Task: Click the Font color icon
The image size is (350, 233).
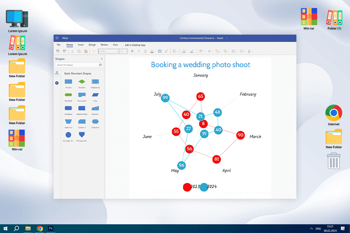Action: [152, 51]
